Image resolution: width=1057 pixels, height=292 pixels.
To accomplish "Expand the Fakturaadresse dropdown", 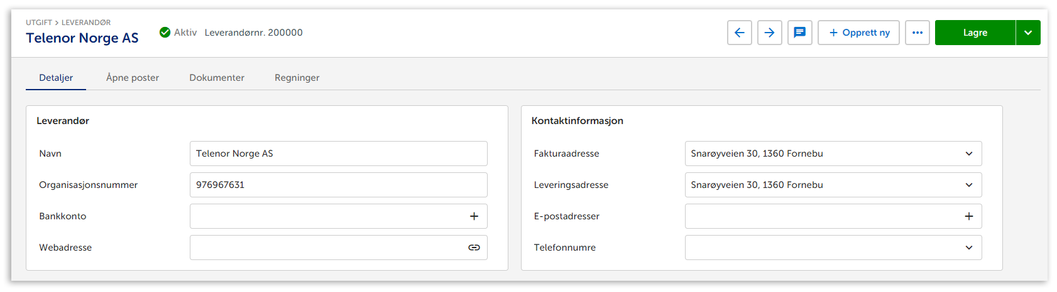I will pyautogui.click(x=968, y=154).
